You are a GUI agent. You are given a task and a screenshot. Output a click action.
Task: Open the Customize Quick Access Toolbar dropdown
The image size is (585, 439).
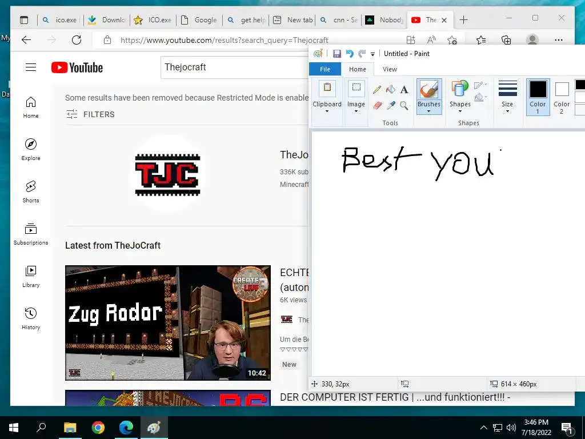372,54
